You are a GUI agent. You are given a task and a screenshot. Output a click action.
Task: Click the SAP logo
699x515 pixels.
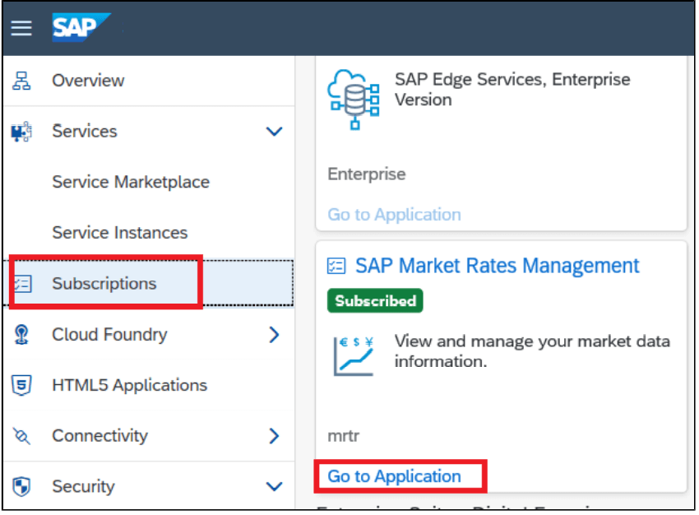click(x=81, y=27)
